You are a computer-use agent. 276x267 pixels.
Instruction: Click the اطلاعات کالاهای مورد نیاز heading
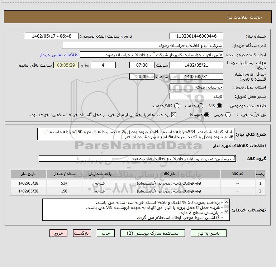click(239, 146)
